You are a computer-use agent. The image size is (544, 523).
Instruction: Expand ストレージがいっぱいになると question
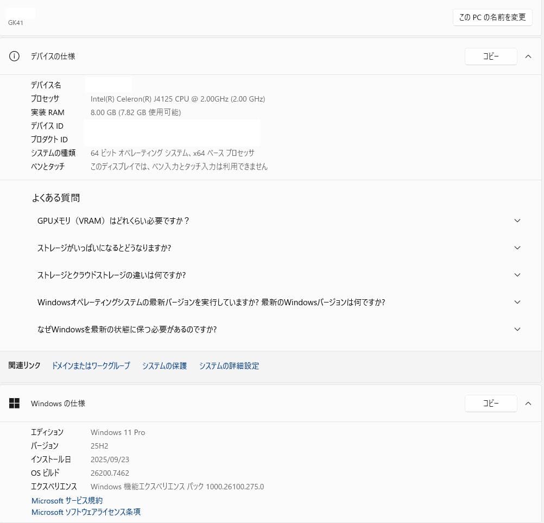click(x=517, y=248)
